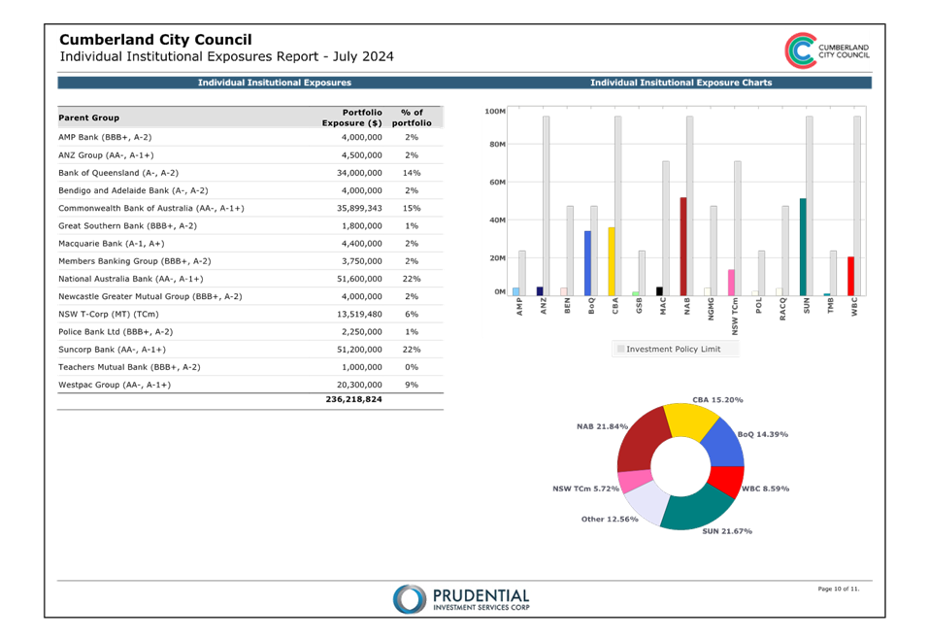Select 'Newcastle Greater Mutual Group' row label

pyautogui.click(x=149, y=296)
